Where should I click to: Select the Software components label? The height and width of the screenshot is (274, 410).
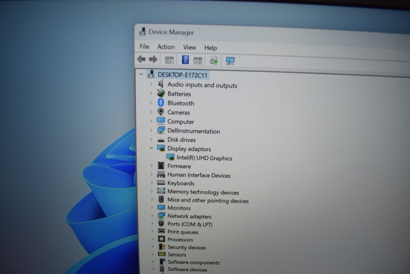tap(194, 262)
